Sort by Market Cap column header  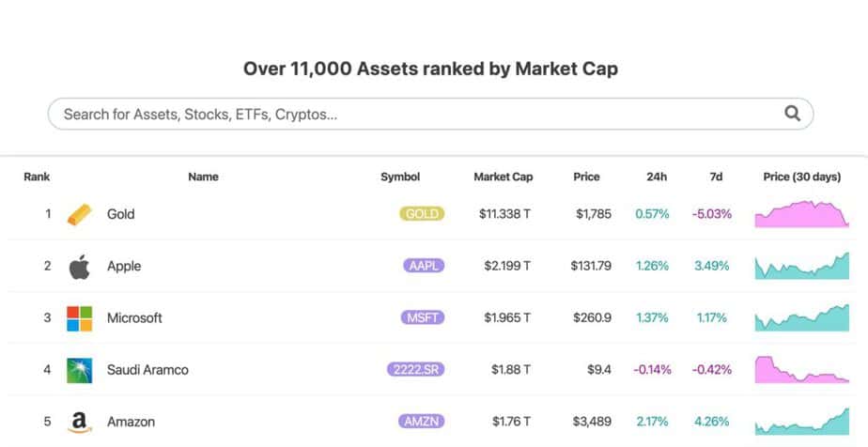point(504,177)
